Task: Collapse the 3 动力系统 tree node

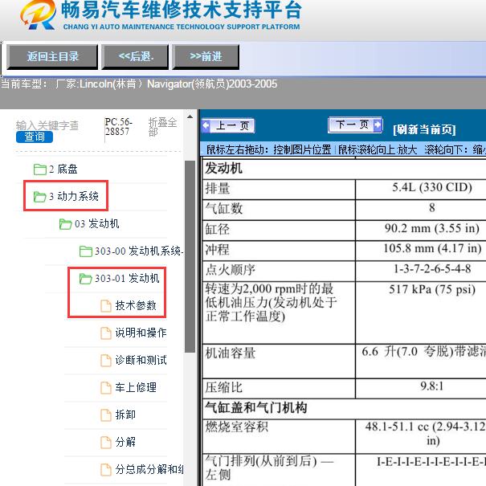Action: pos(73,197)
